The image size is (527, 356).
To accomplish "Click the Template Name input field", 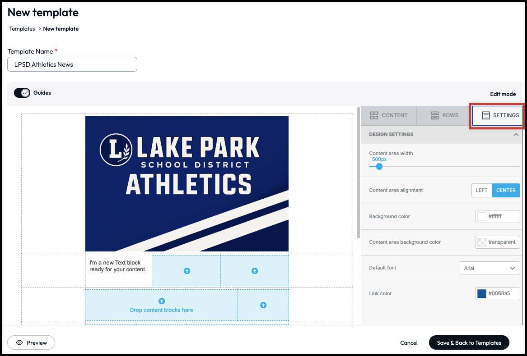I will pos(72,64).
